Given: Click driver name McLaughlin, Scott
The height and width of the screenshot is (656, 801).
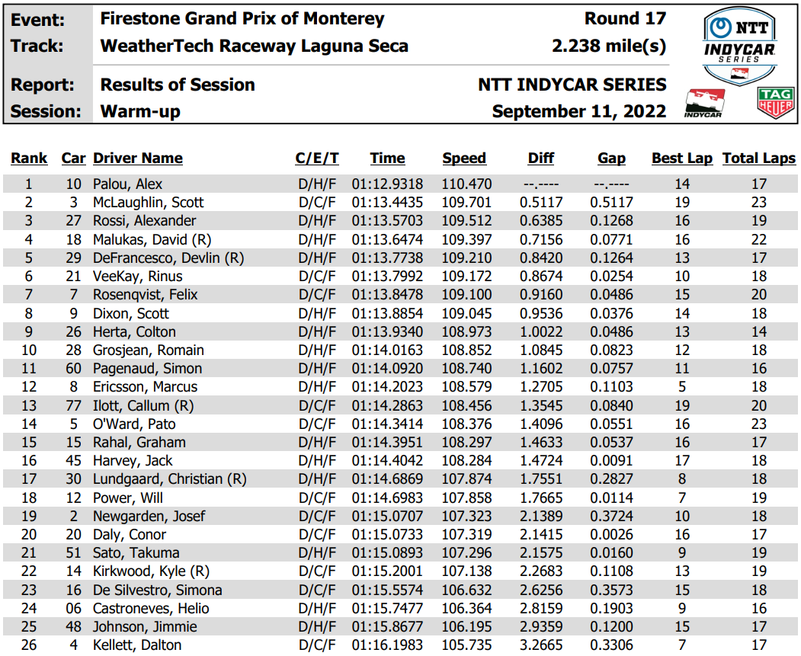Looking at the screenshot, I should 148,203.
